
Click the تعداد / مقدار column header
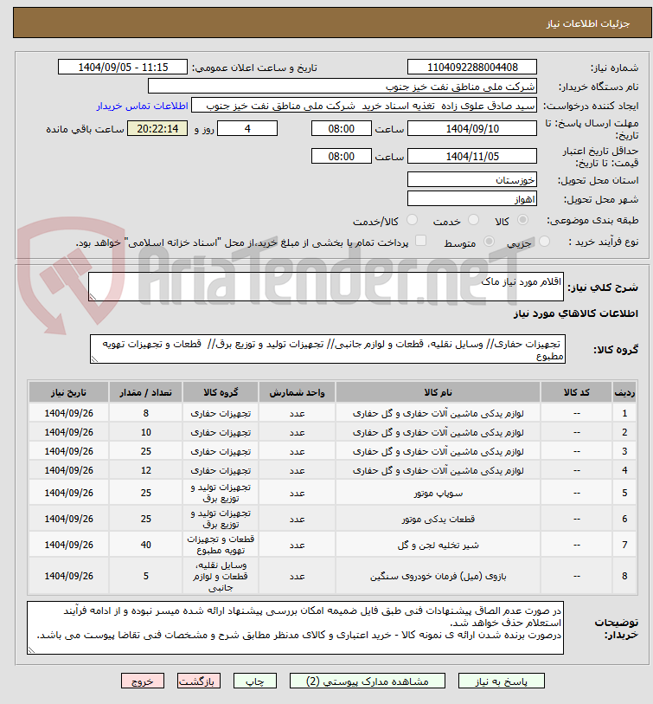click(146, 392)
